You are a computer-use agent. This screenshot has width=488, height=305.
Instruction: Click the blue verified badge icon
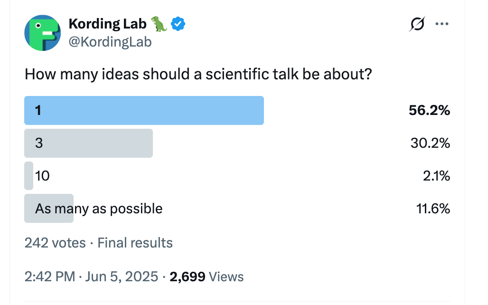click(178, 23)
